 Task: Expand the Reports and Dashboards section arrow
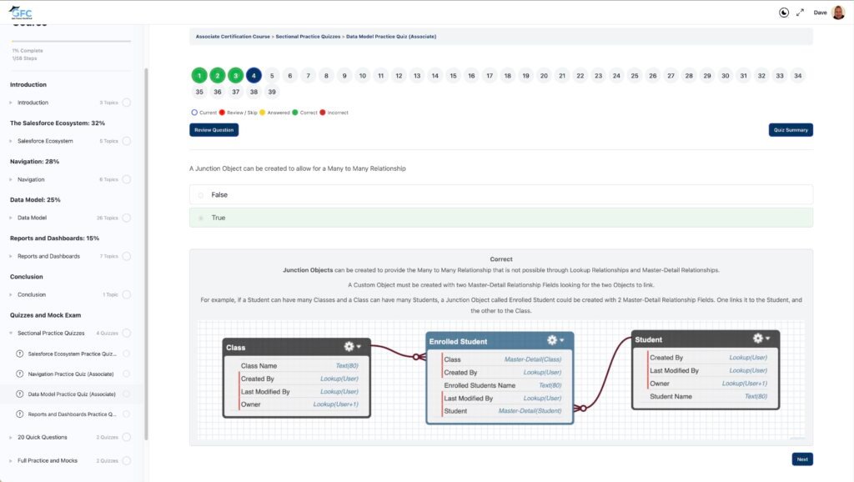11,256
